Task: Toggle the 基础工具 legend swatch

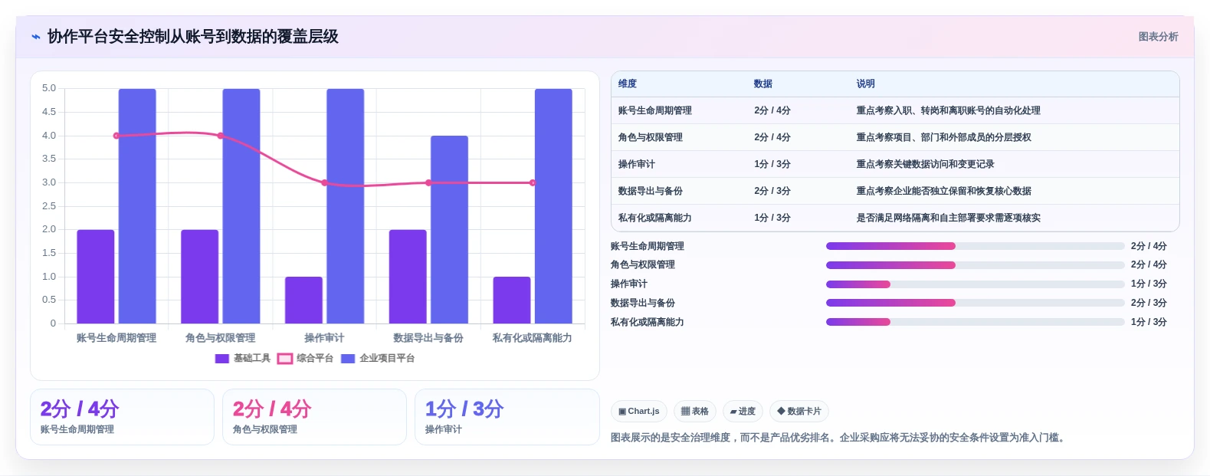Action: [x=222, y=359]
